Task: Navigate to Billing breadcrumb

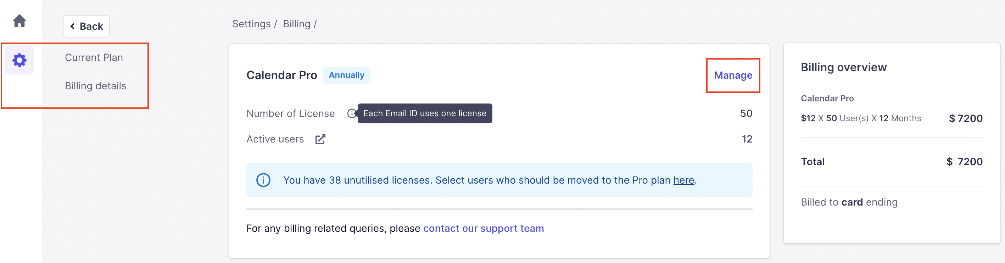Action: [296, 24]
